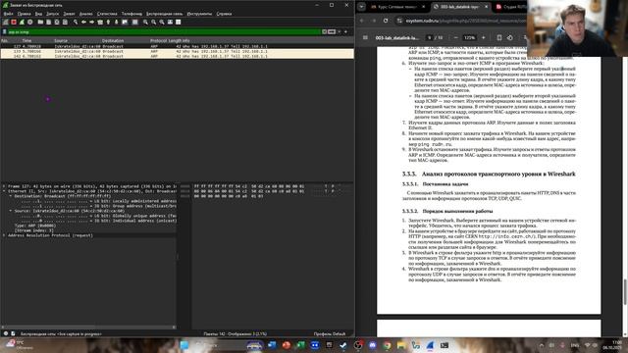This screenshot has width=628, height=353.
Task: Open display filter history dropdown
Action: (340, 31)
